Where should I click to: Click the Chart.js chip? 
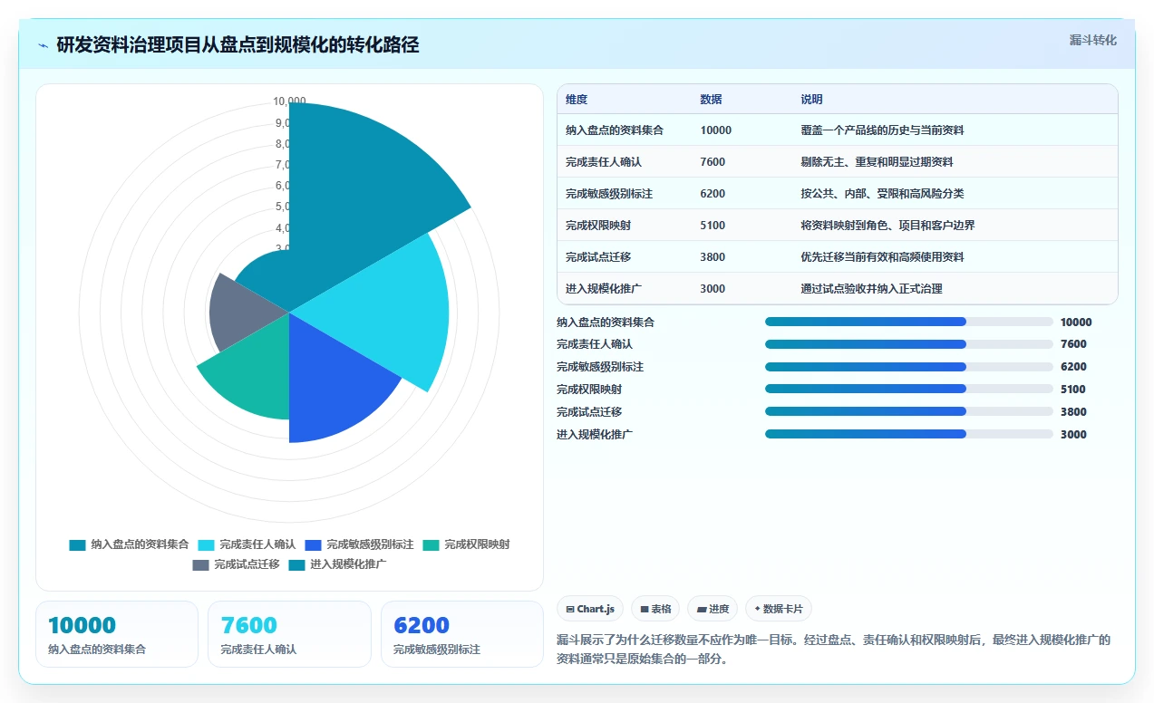[590, 609]
